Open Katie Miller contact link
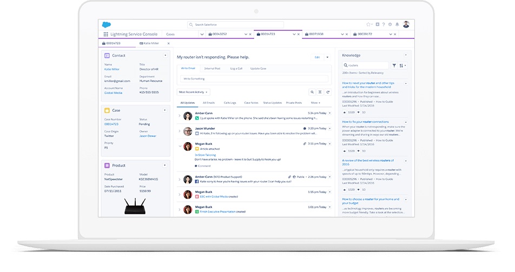515x272 pixels. [x=111, y=69]
